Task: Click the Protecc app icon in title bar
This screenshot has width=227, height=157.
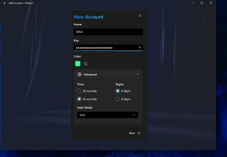Action: (5, 3)
